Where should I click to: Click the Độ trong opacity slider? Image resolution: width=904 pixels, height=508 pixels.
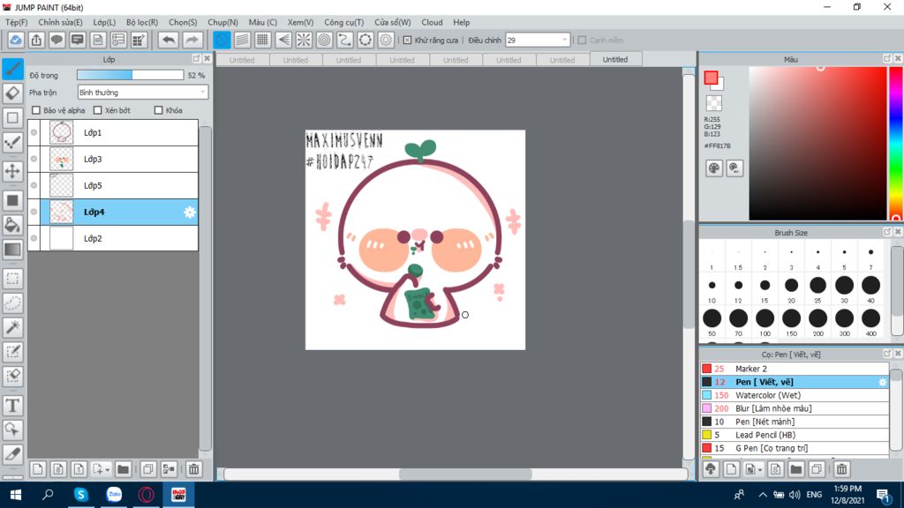[x=131, y=76]
